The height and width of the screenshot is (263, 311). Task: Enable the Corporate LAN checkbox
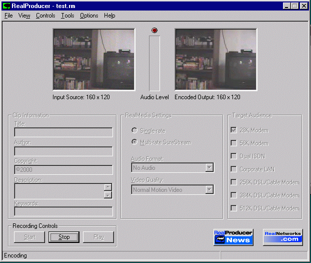click(233, 169)
